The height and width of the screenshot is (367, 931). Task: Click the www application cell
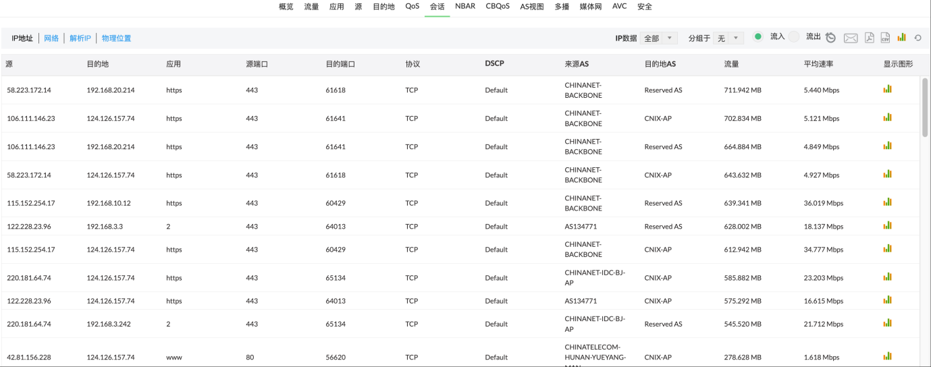click(x=174, y=358)
